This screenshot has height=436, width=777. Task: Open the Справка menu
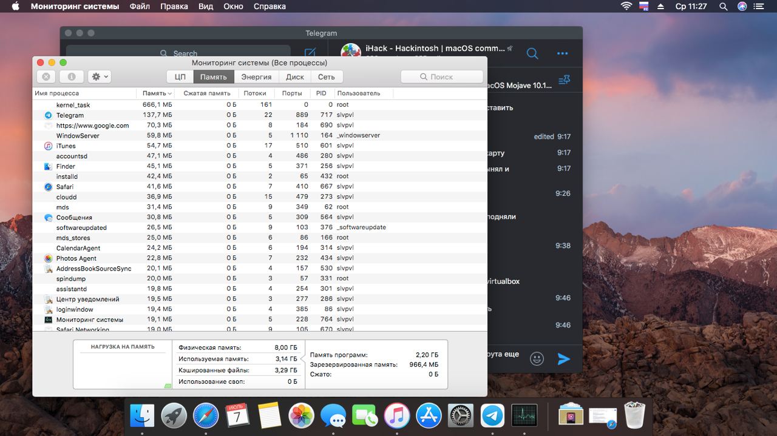[270, 6]
